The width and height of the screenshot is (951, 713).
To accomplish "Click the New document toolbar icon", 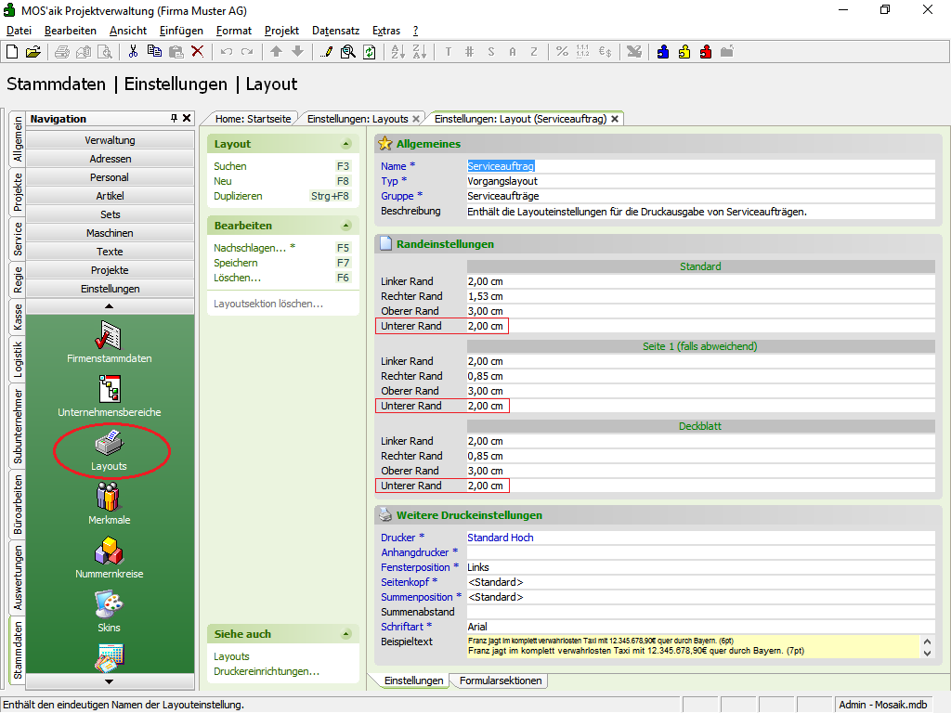I will click(x=12, y=52).
